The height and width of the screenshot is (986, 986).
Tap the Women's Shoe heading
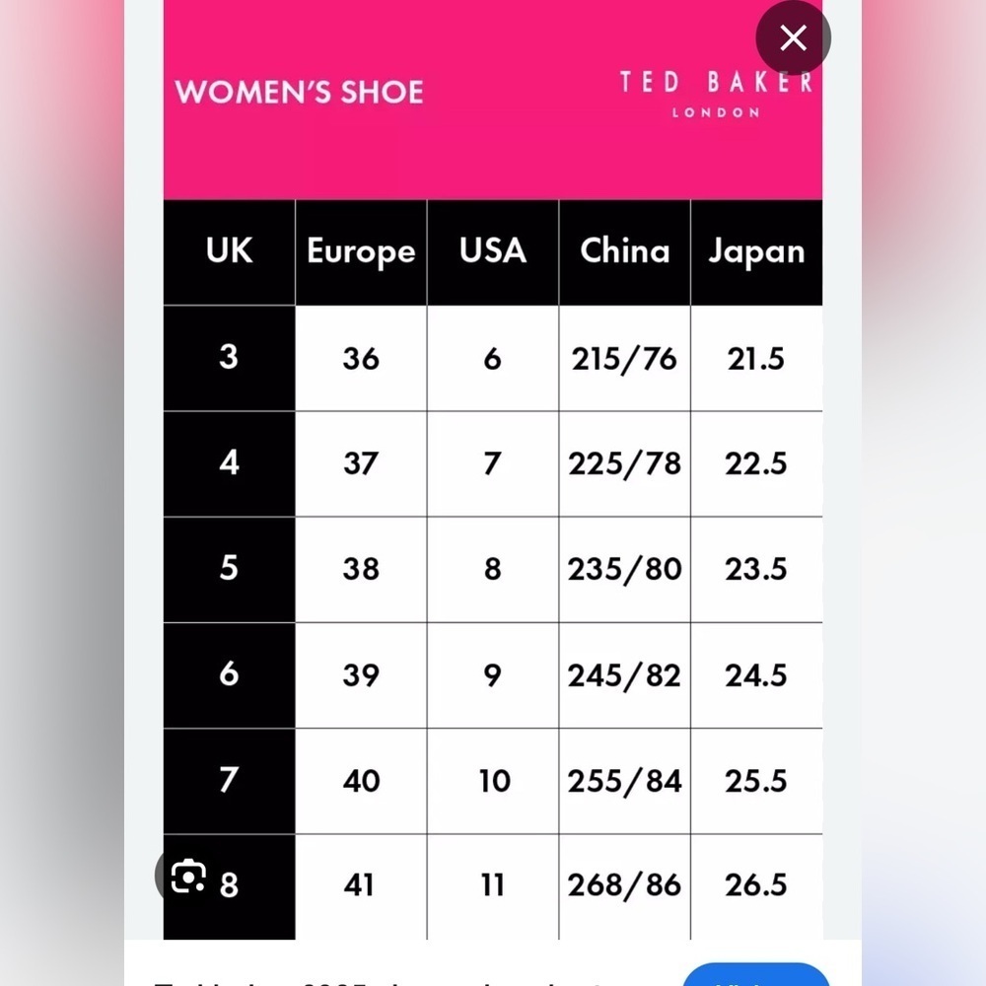[x=299, y=92]
